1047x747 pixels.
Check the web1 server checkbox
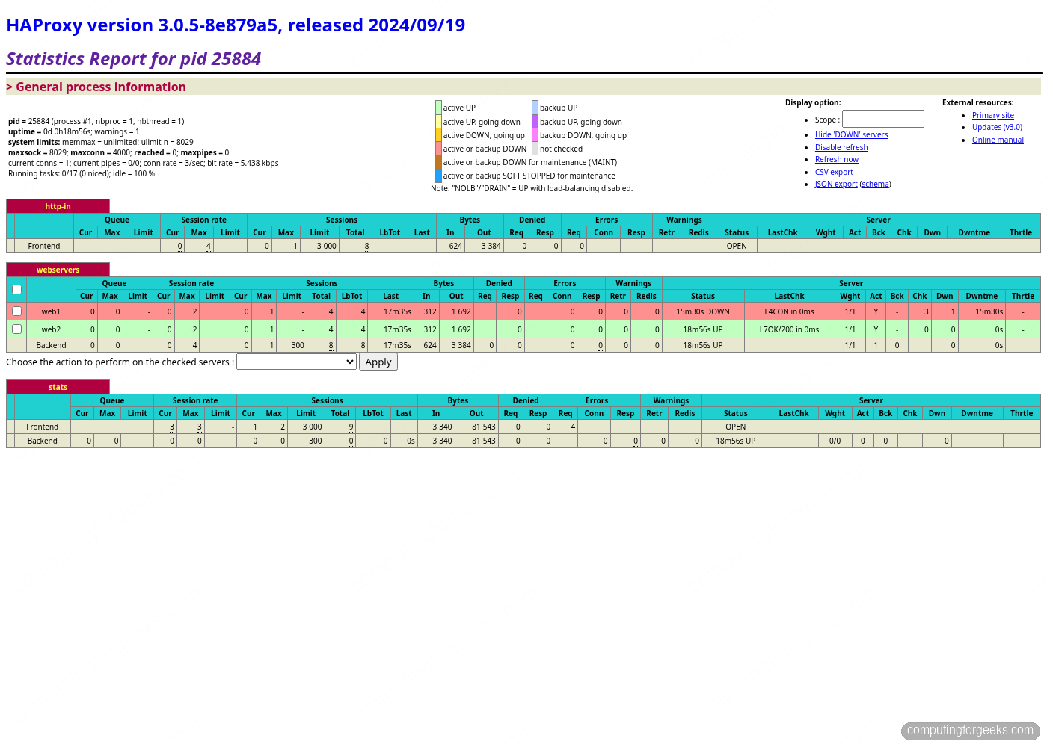tap(16, 311)
